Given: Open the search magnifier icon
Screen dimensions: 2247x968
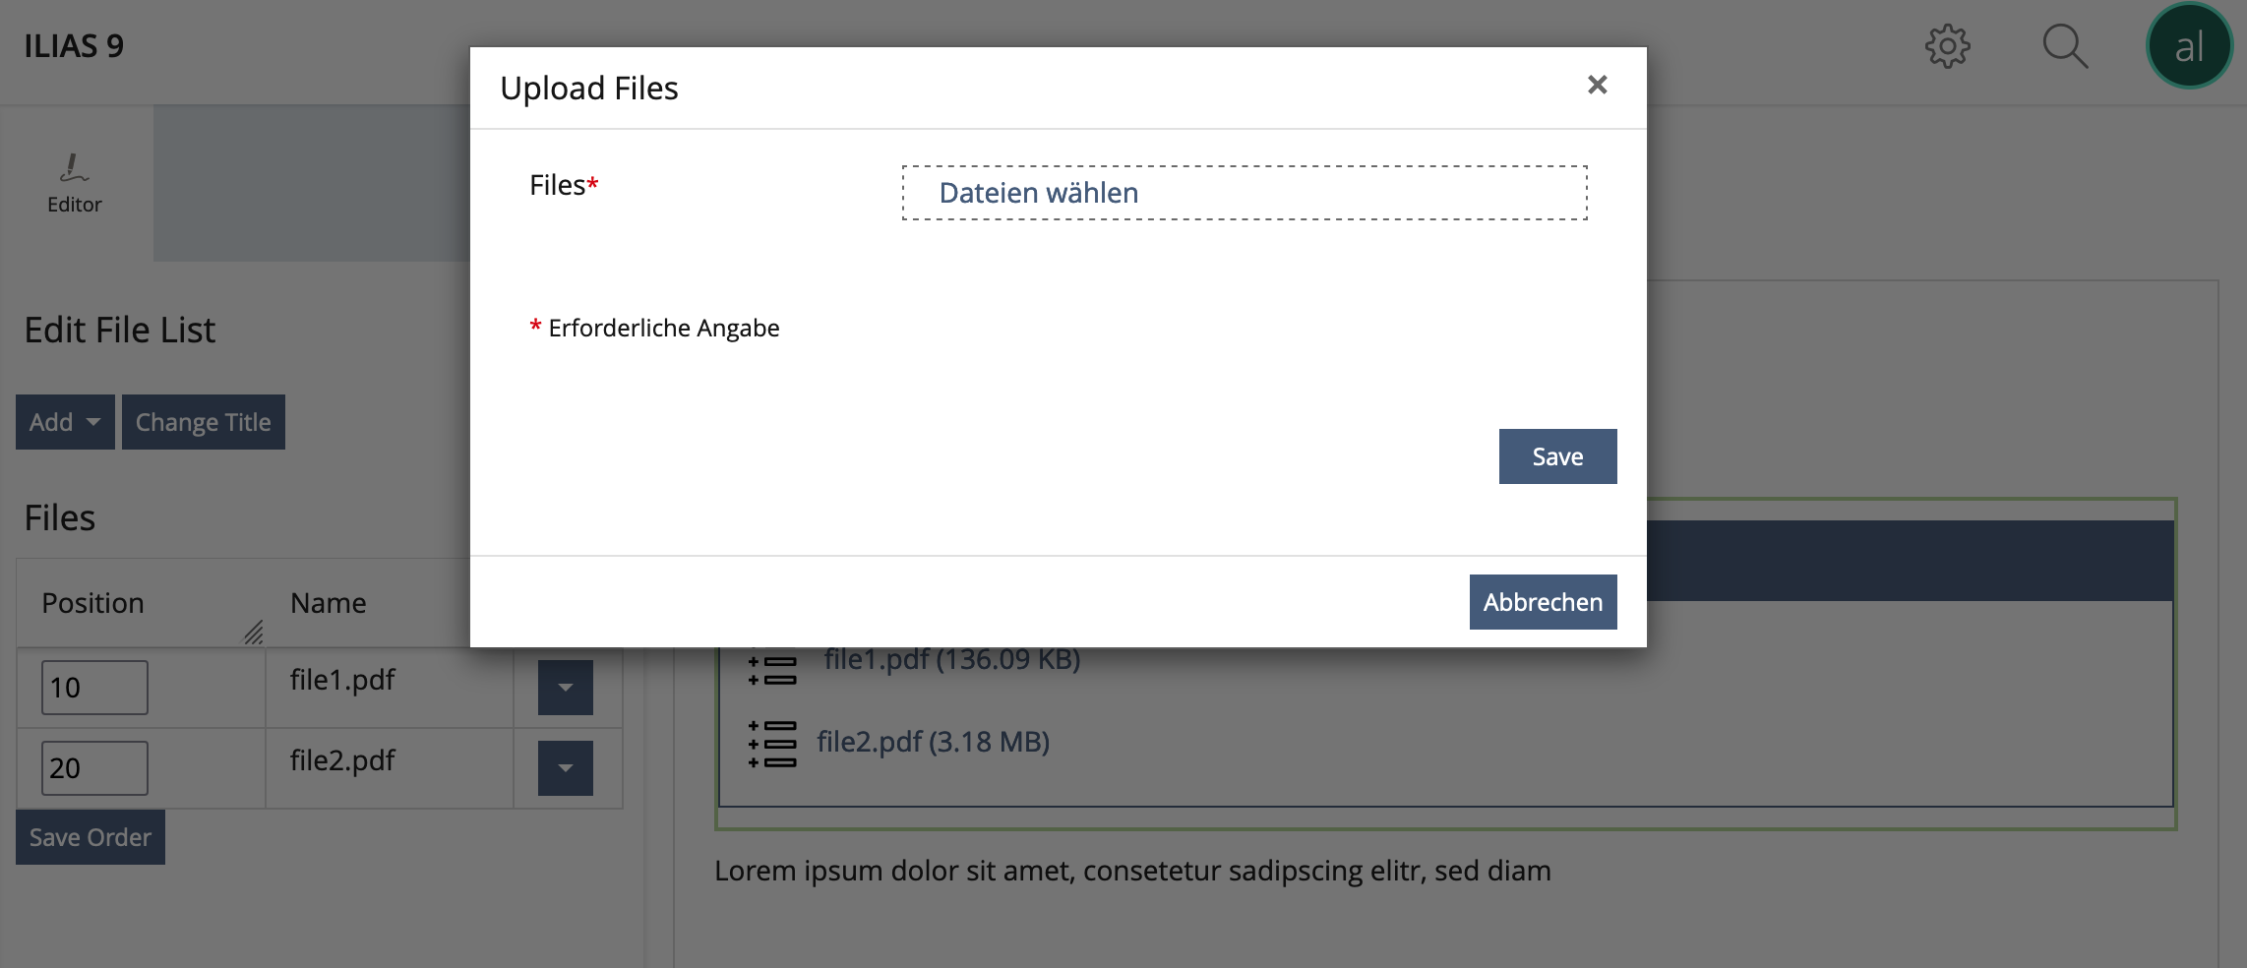Looking at the screenshot, I should coord(2064,46).
